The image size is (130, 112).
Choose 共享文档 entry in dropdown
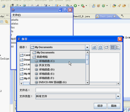(58, 65)
